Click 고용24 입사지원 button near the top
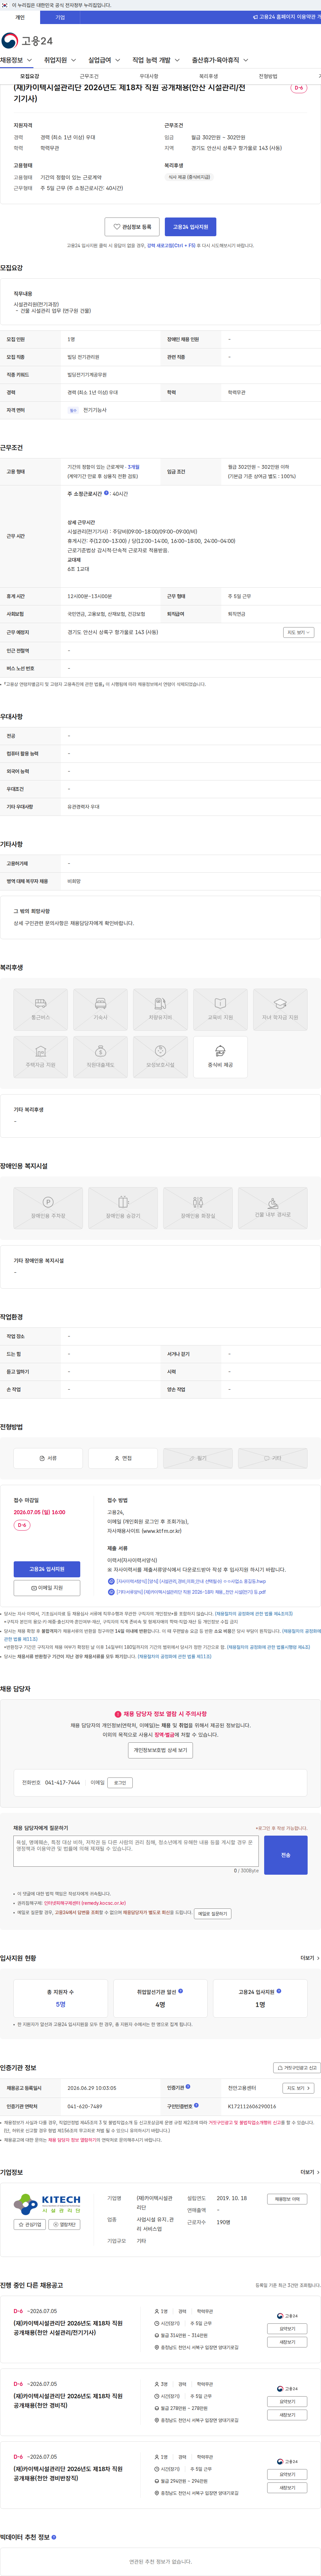Image resolution: width=321 pixels, height=2576 pixels. pyautogui.click(x=190, y=227)
